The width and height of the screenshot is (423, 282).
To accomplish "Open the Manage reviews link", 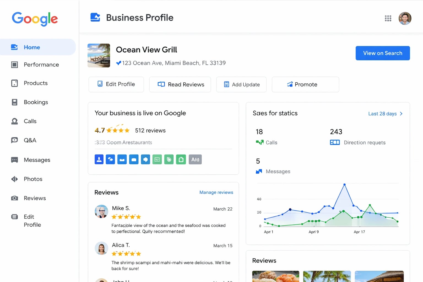I will click(x=216, y=192).
